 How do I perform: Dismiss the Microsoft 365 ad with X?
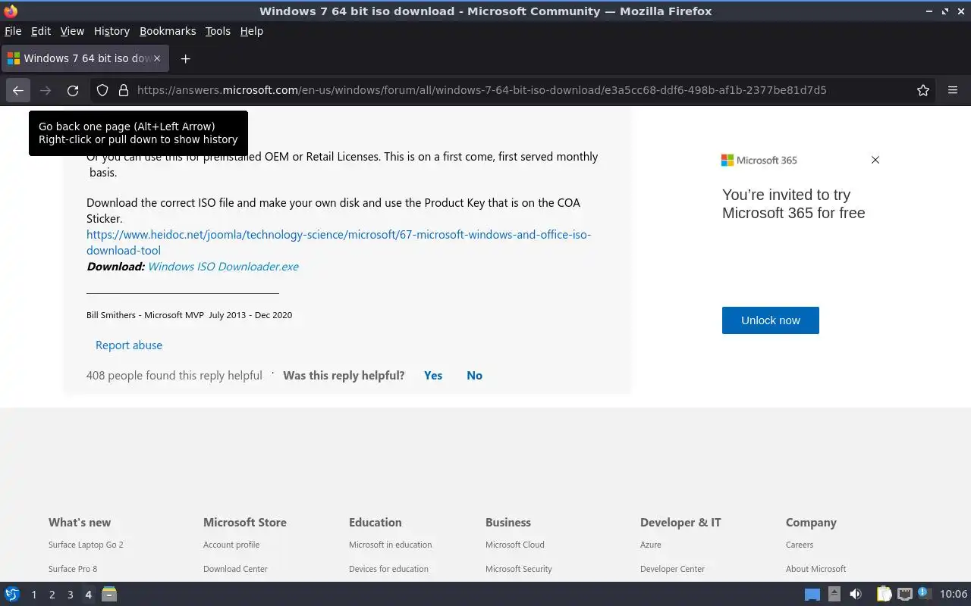point(875,160)
